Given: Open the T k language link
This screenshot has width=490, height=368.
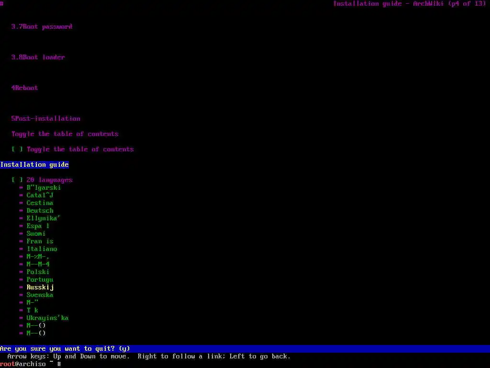Looking at the screenshot, I should tap(32, 310).
